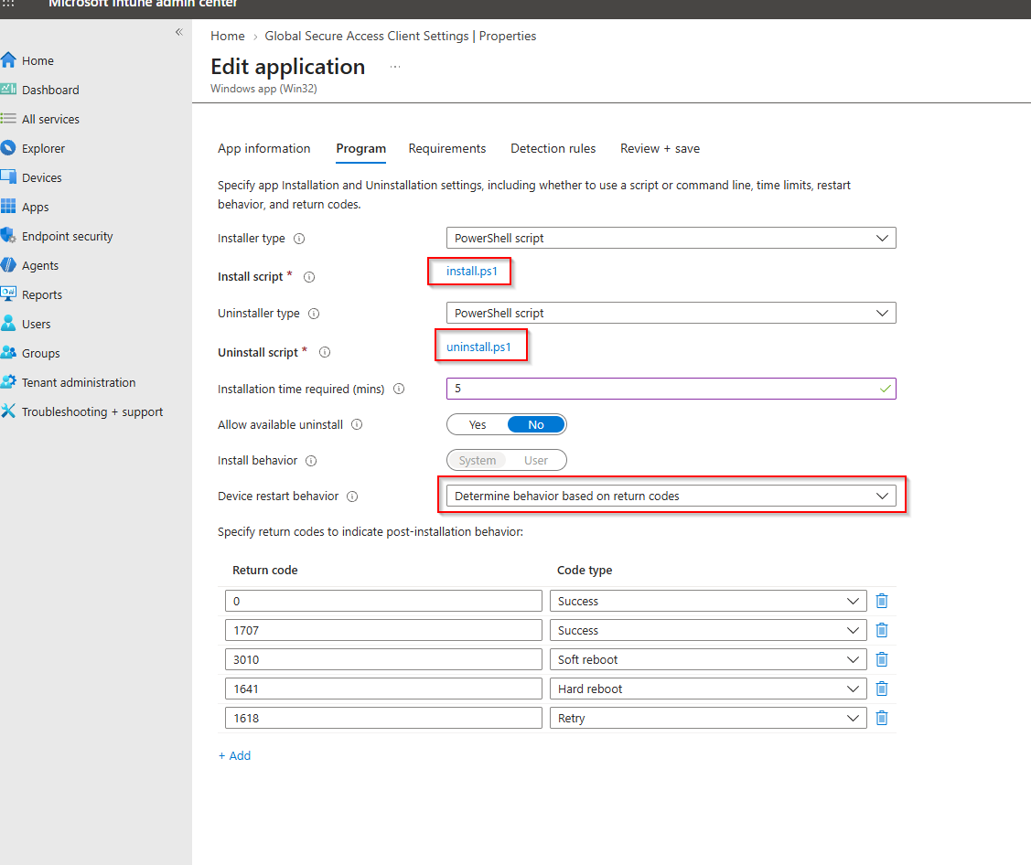The height and width of the screenshot is (865, 1031).
Task: Show info tooltip for Installation time required
Action: point(399,390)
